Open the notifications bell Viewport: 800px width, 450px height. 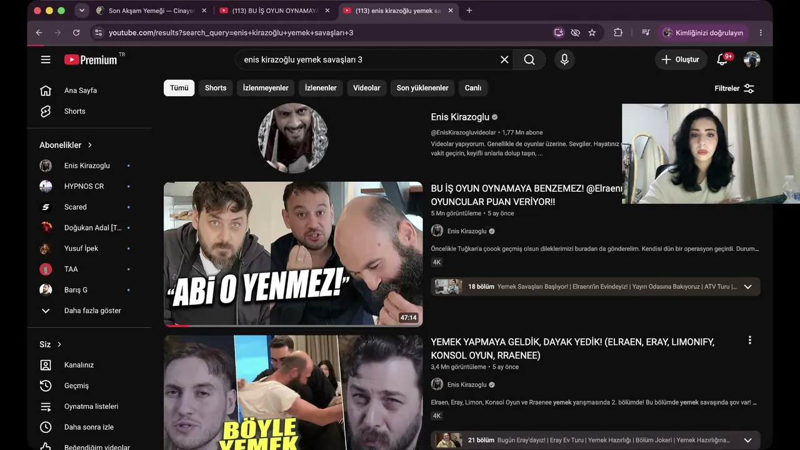click(723, 59)
